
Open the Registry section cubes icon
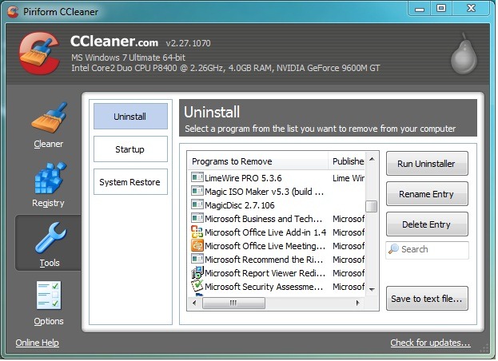[50, 177]
